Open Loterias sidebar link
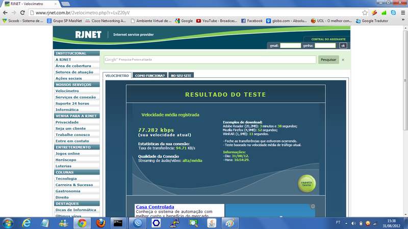Viewport: 408px width, 229px height. pos(63,166)
